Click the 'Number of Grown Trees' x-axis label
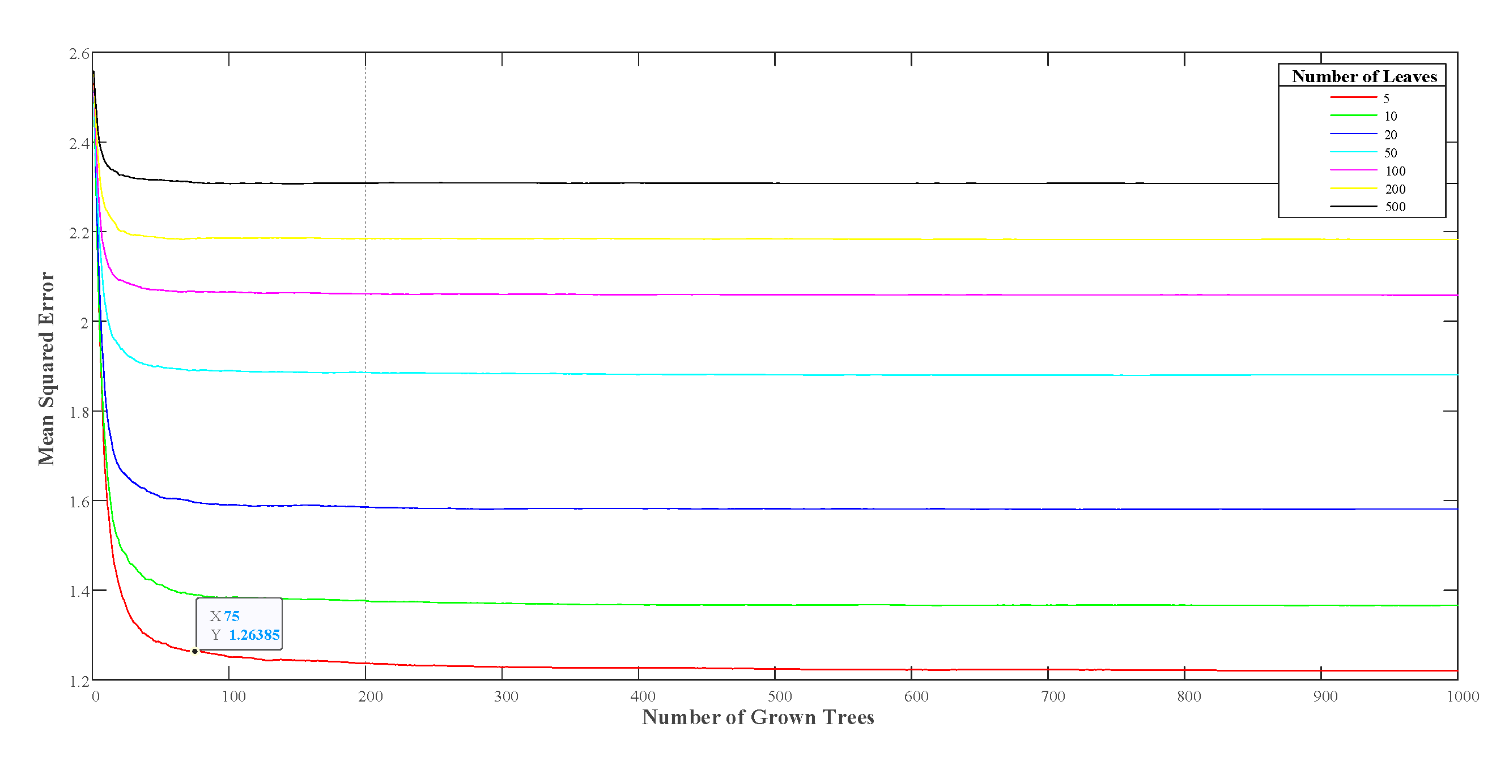The height and width of the screenshot is (774, 1509). click(758, 717)
